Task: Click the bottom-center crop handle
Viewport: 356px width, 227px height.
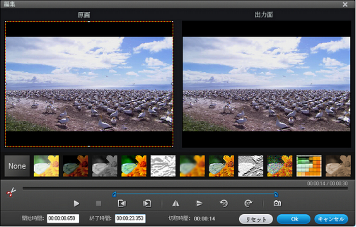Action: (89, 147)
